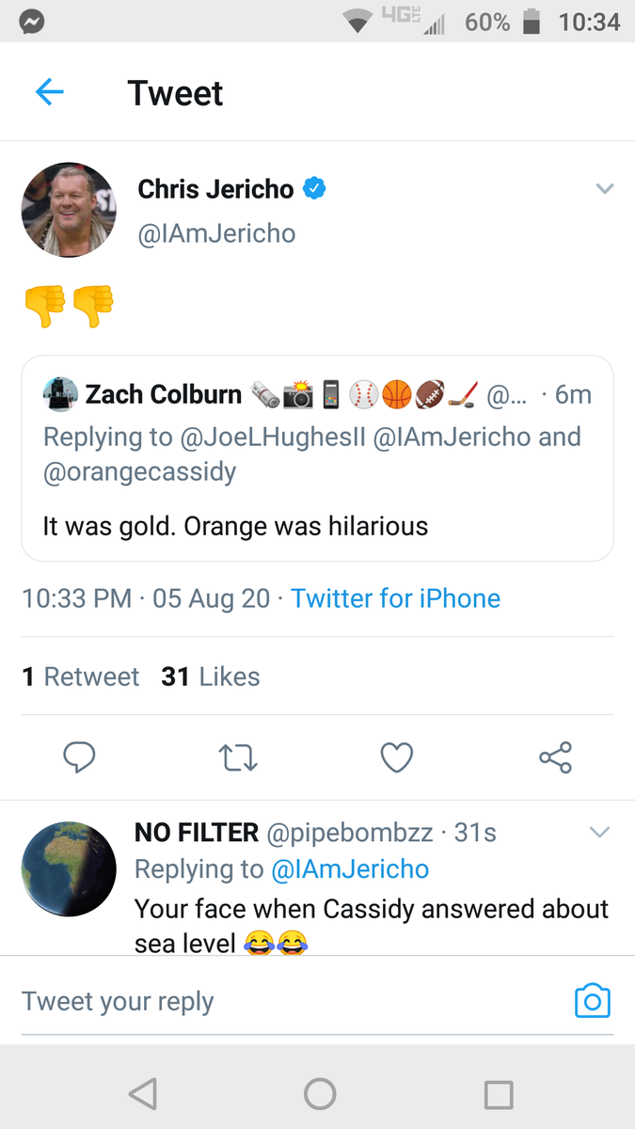Tap the Android back navigation button
Viewport: 635px width, 1129px height.
click(142, 1093)
